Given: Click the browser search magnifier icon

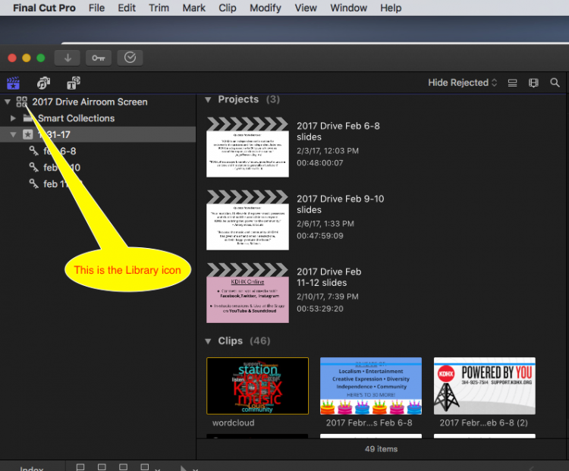Looking at the screenshot, I should click(x=555, y=83).
